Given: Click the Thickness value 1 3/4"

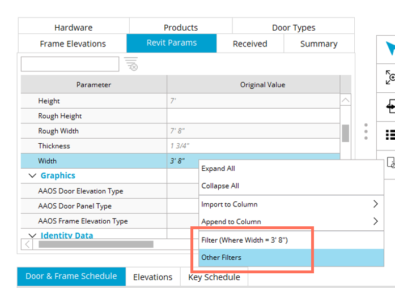Looking at the screenshot, I should [x=180, y=146].
